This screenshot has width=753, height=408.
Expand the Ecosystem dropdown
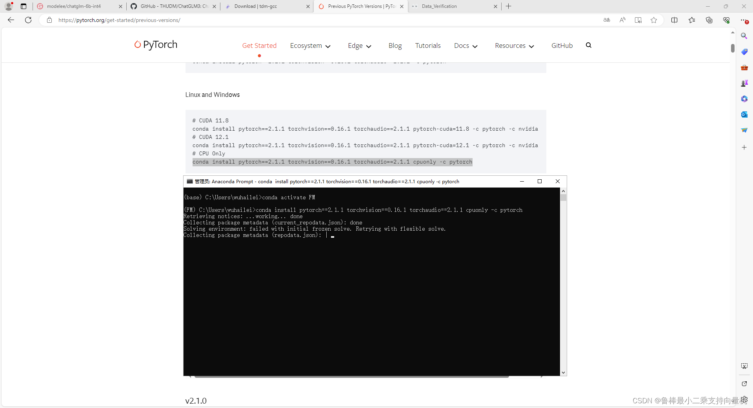tap(310, 46)
